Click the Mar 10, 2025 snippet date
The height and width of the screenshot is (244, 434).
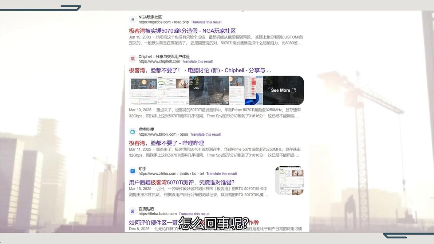pyautogui.click(x=140, y=110)
